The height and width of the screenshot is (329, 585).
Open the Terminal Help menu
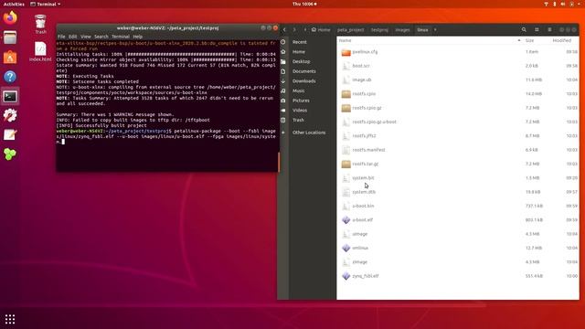click(x=138, y=37)
